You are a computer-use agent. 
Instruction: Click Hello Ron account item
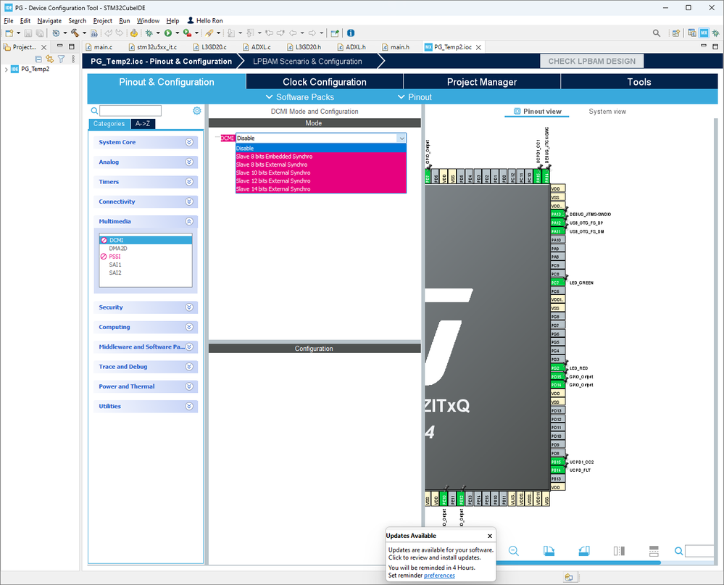(205, 21)
